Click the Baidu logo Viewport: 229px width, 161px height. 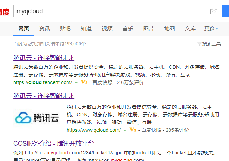point(5,12)
